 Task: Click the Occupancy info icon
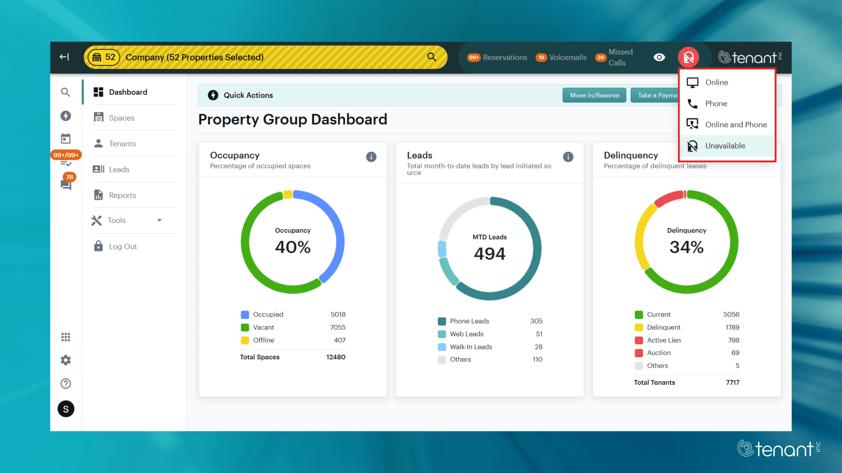coord(371,157)
